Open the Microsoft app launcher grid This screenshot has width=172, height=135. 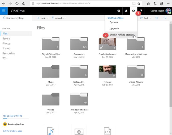click(4, 11)
